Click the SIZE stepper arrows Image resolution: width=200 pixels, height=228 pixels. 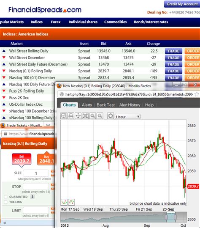click(x=53, y=173)
